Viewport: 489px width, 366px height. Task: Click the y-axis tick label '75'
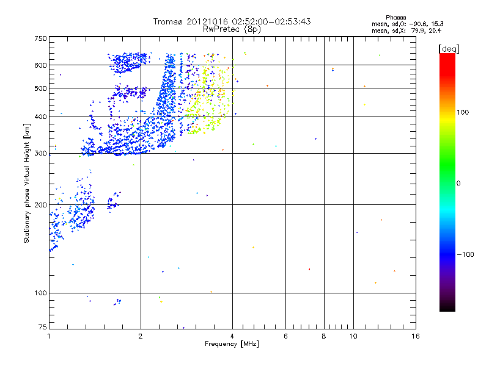coord(43,327)
